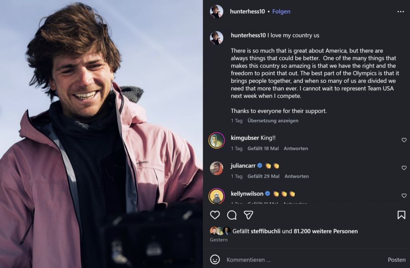The height and width of the screenshot is (268, 410).
Task: View likes on juliancarr's comment
Action: [x=263, y=176]
